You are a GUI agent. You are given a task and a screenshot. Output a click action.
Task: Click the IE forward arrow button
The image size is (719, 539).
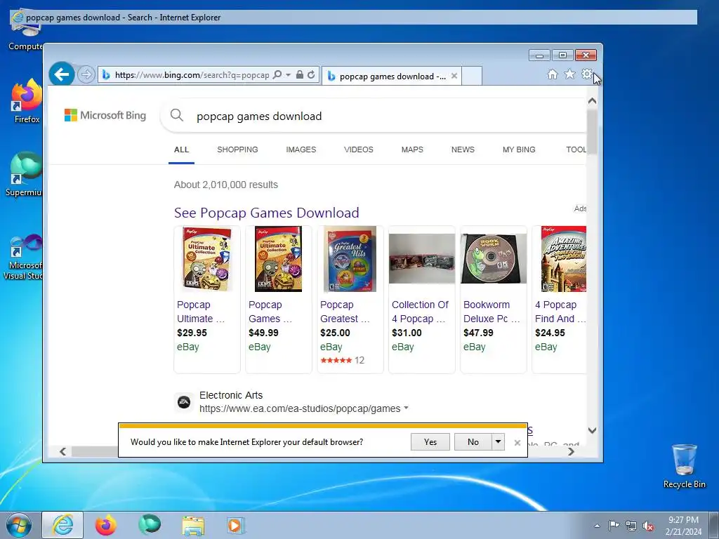tap(86, 74)
